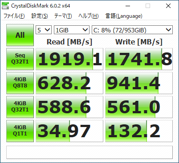
Task: Select the 4KiB Q1T1 write result 132.2
Action: (139, 131)
